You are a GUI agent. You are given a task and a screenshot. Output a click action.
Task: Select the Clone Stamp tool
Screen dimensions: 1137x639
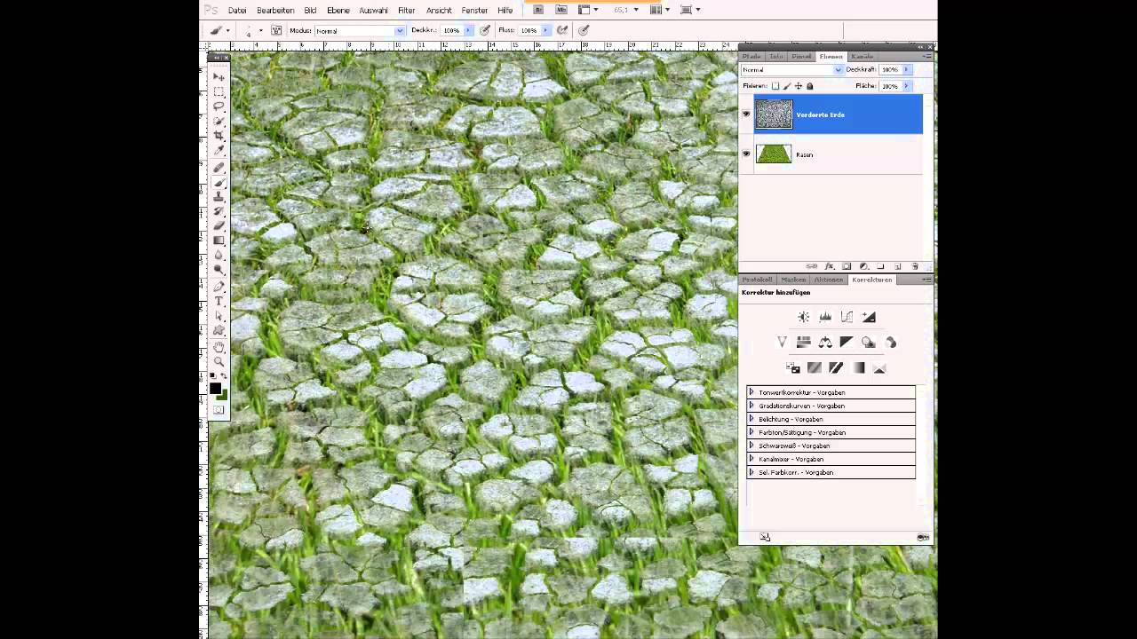pyautogui.click(x=219, y=196)
